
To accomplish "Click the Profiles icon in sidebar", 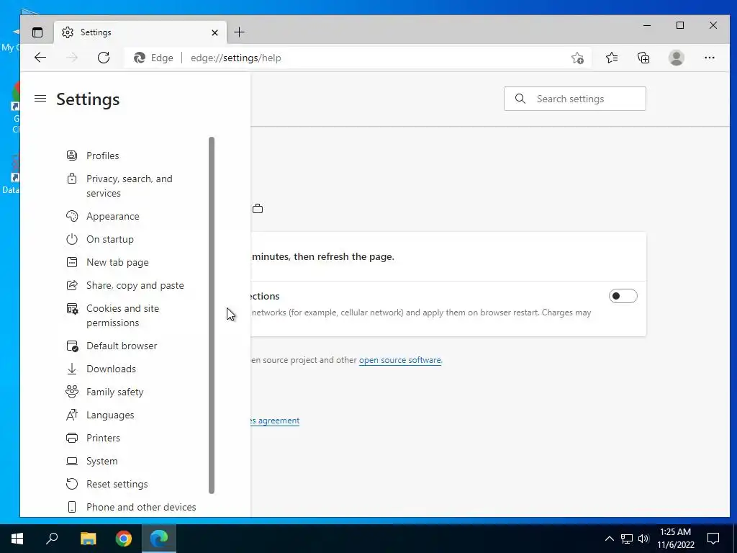I will pos(72,156).
